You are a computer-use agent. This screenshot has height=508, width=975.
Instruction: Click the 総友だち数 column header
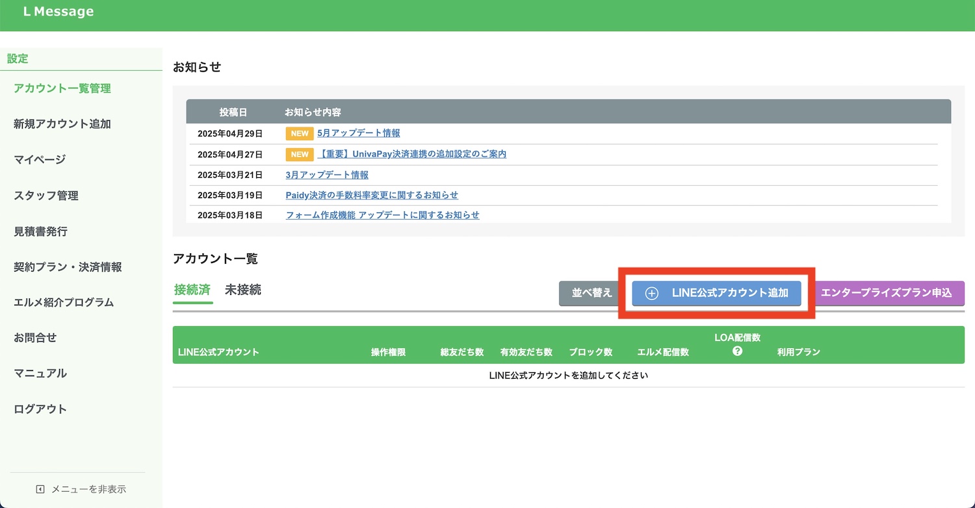tap(462, 352)
